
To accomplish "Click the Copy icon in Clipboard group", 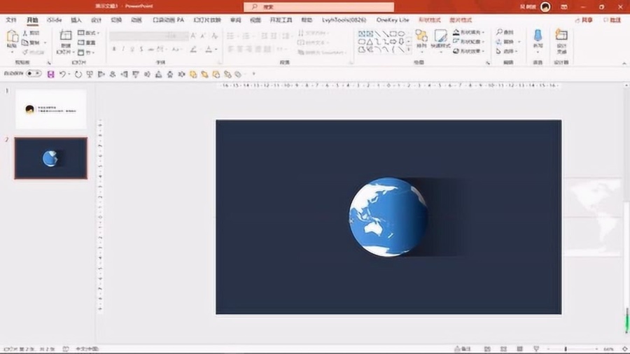I will [25, 43].
